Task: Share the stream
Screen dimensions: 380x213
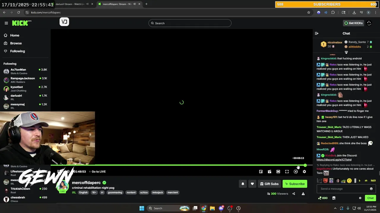Action: coord(294,194)
